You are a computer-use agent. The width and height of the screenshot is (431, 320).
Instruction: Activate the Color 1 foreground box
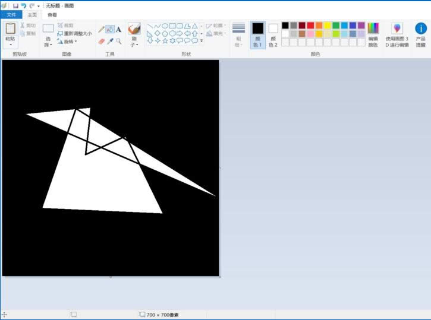coord(257,35)
